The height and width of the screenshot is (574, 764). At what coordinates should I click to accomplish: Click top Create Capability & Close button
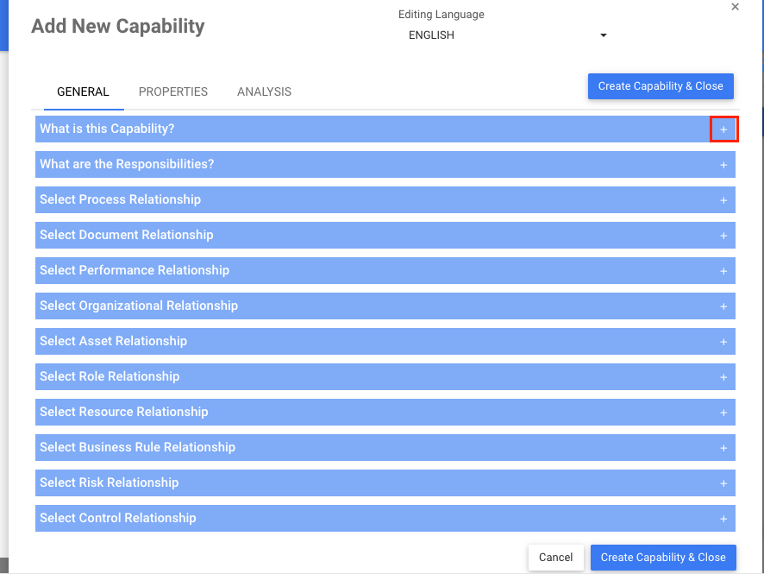tap(661, 86)
